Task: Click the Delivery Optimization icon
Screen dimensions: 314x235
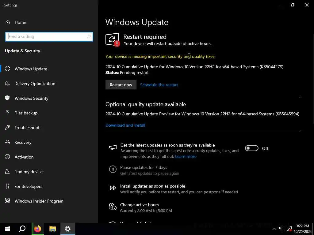Action: pyautogui.click(x=7, y=84)
